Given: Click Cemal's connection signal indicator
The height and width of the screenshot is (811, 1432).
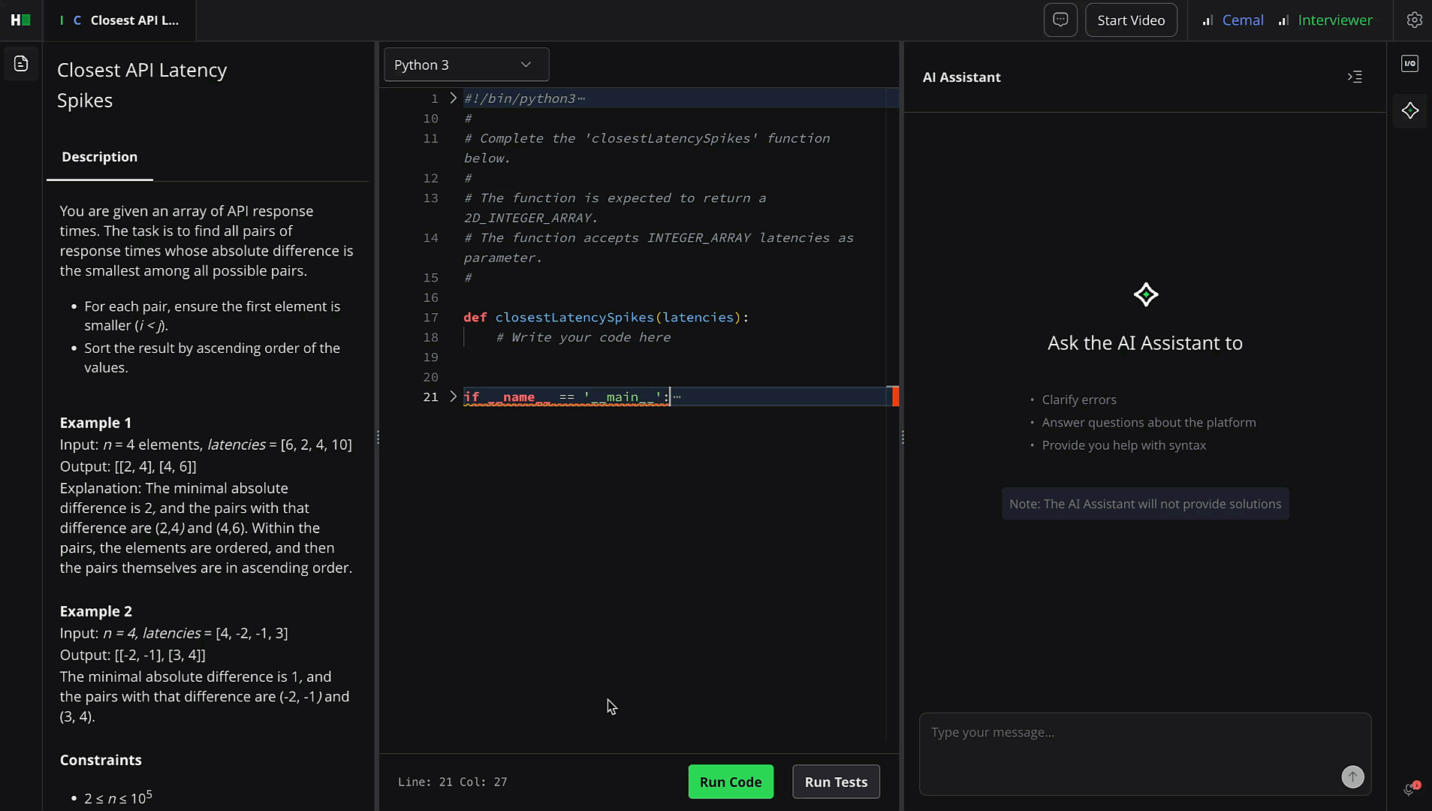Looking at the screenshot, I should point(1207,20).
